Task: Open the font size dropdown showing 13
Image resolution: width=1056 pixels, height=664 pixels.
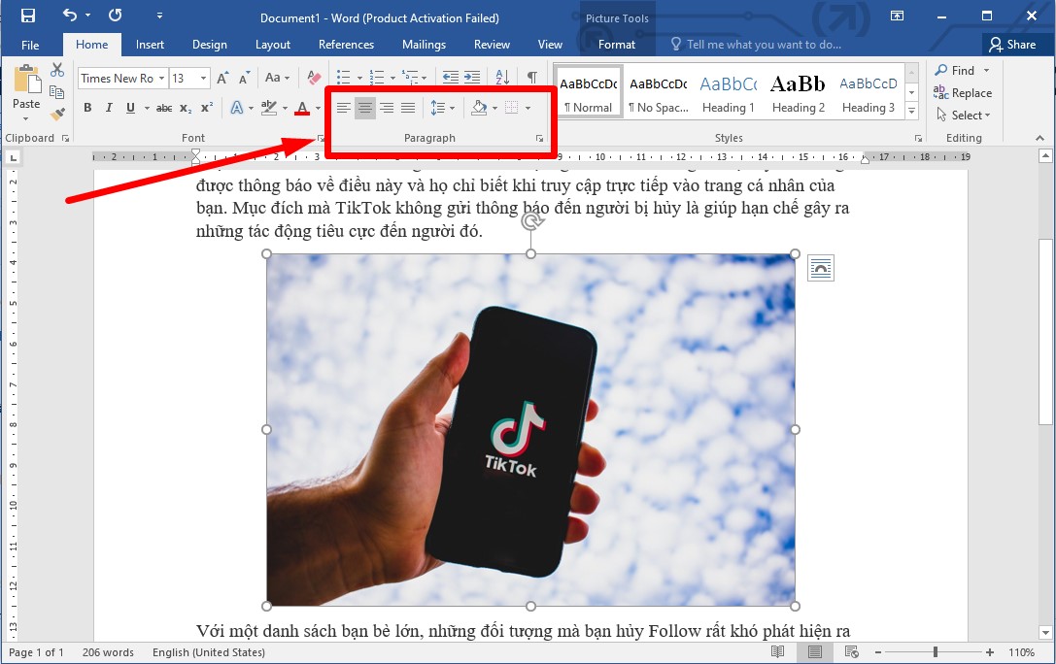Action: click(203, 78)
